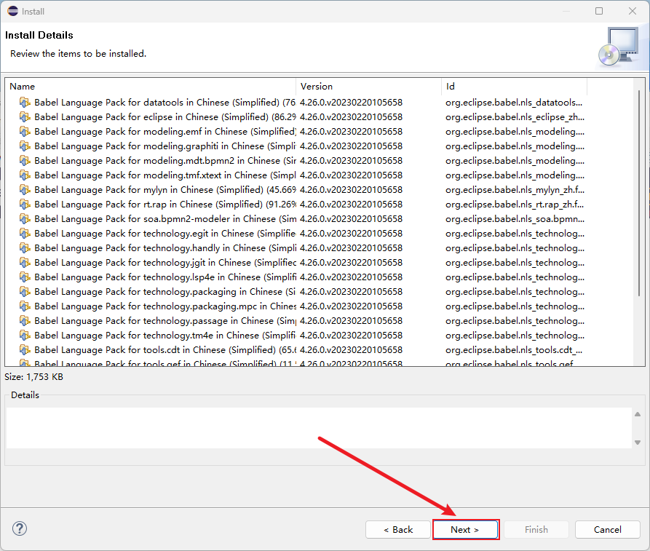This screenshot has width=650, height=551.
Task: Click the icon beside mylyn language pack
Action: [x=25, y=190]
